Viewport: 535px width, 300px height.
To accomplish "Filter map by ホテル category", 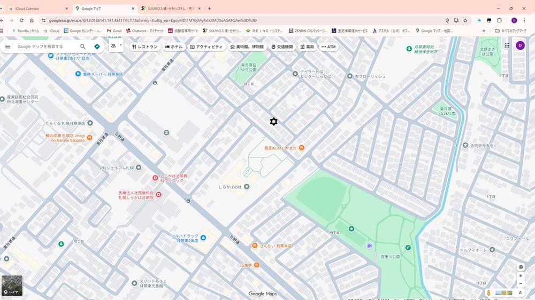I will click(x=174, y=47).
